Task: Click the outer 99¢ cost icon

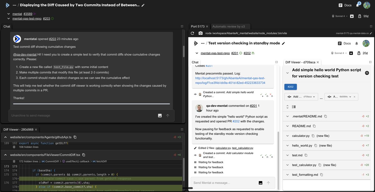Action: point(360,16)
